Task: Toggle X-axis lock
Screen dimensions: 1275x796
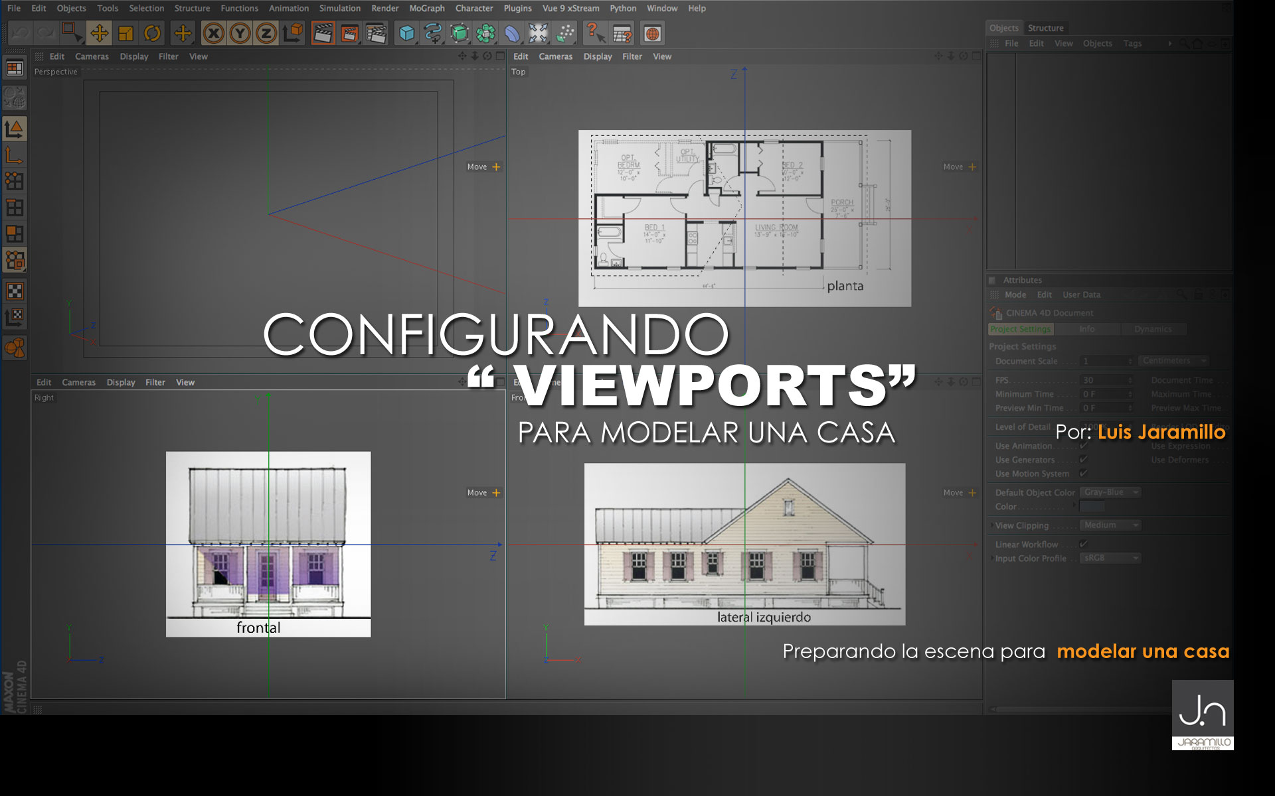Action: [x=213, y=33]
